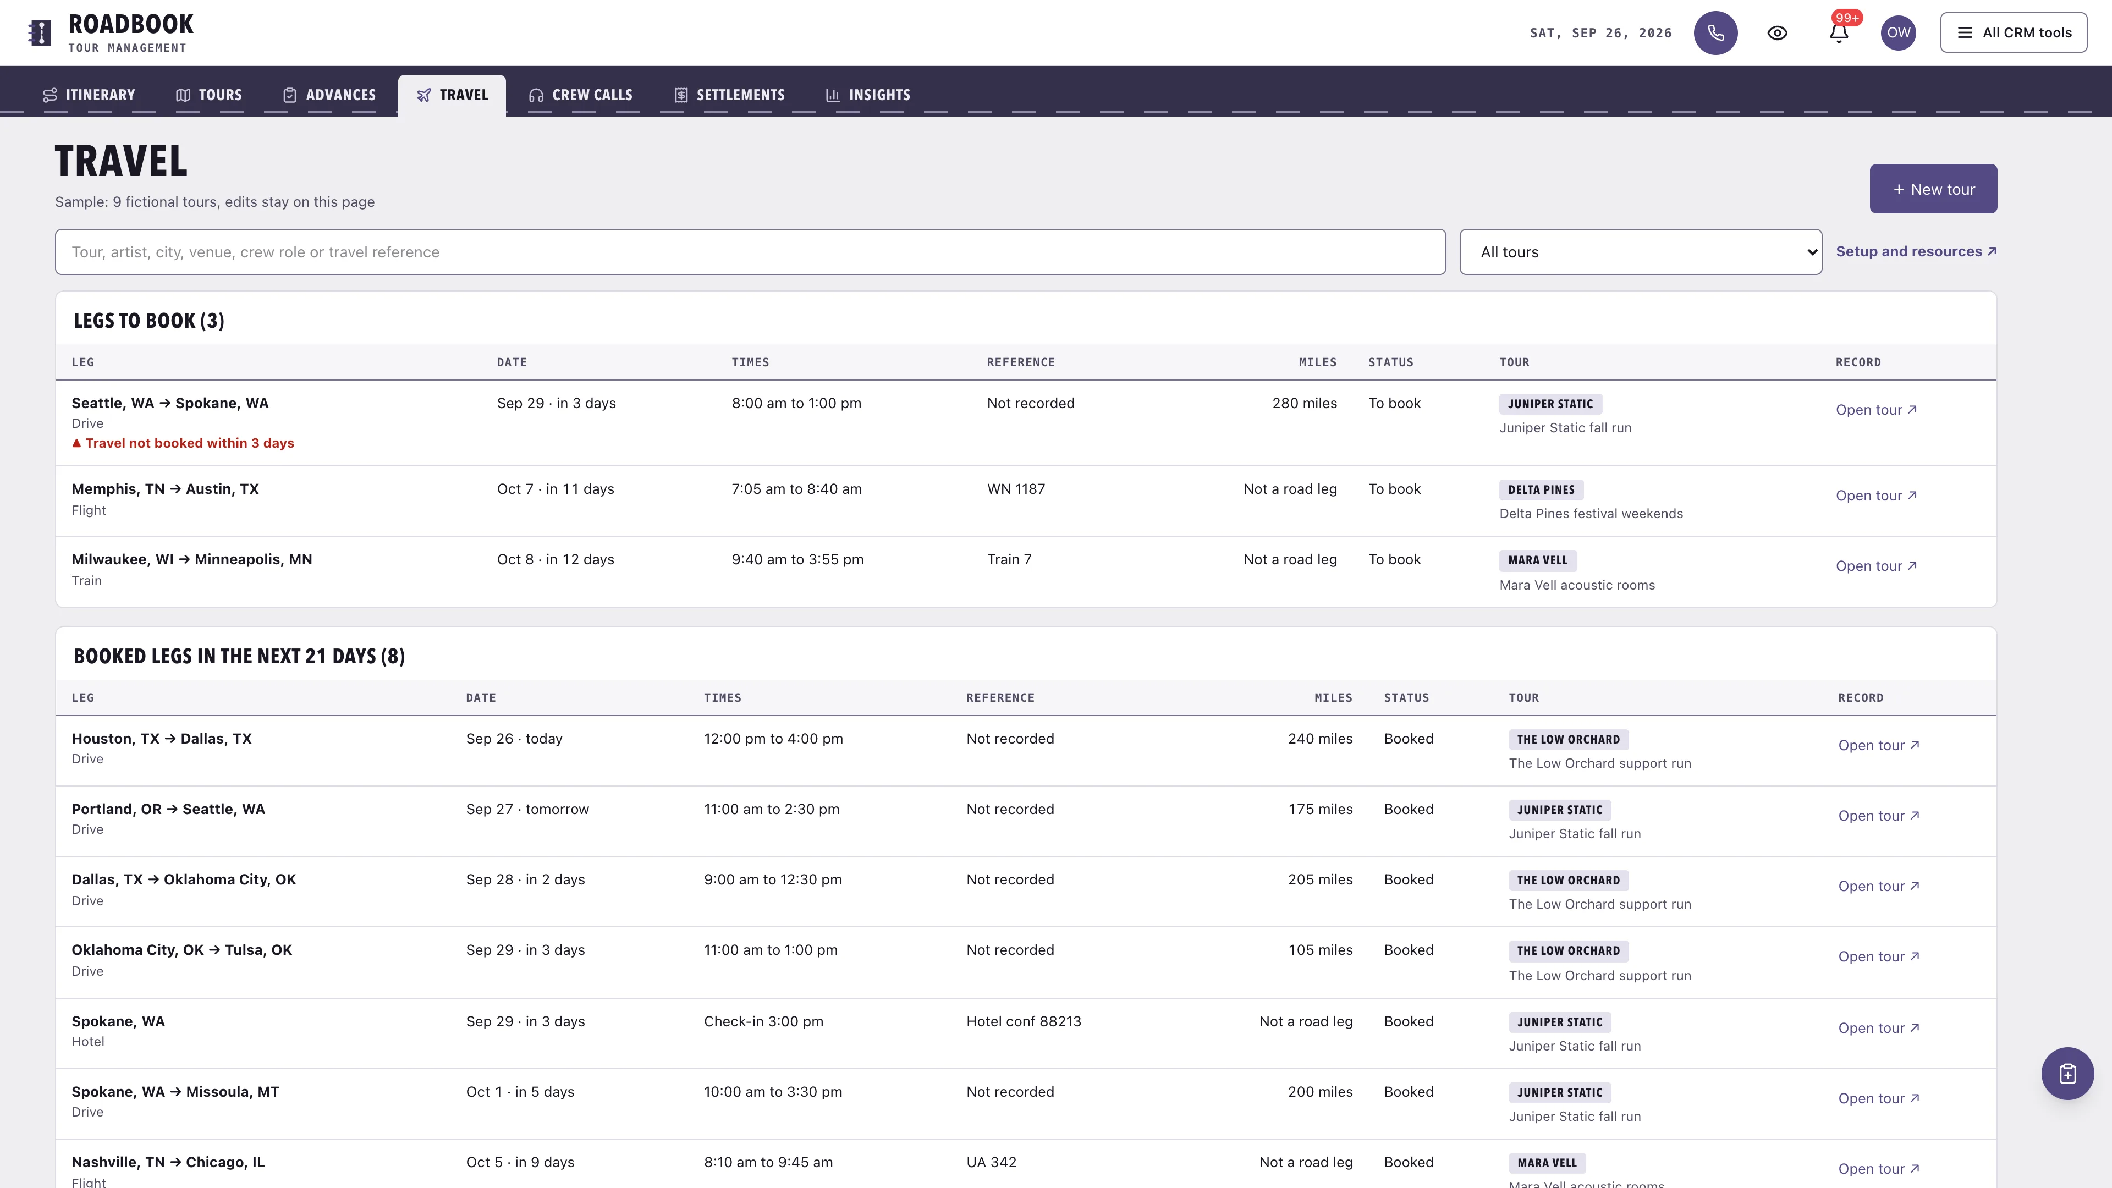Click the Legs to book (3) heading
The width and height of the screenshot is (2112, 1188).
149,321
